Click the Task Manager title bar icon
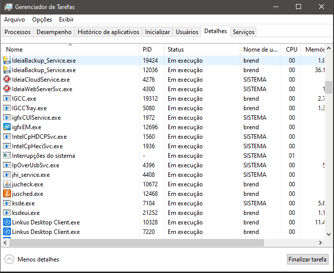 point(7,7)
